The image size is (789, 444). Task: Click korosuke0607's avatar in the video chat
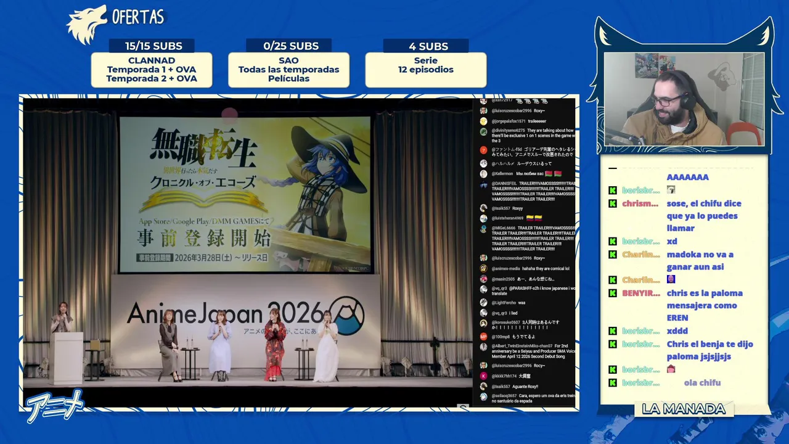[484, 323]
